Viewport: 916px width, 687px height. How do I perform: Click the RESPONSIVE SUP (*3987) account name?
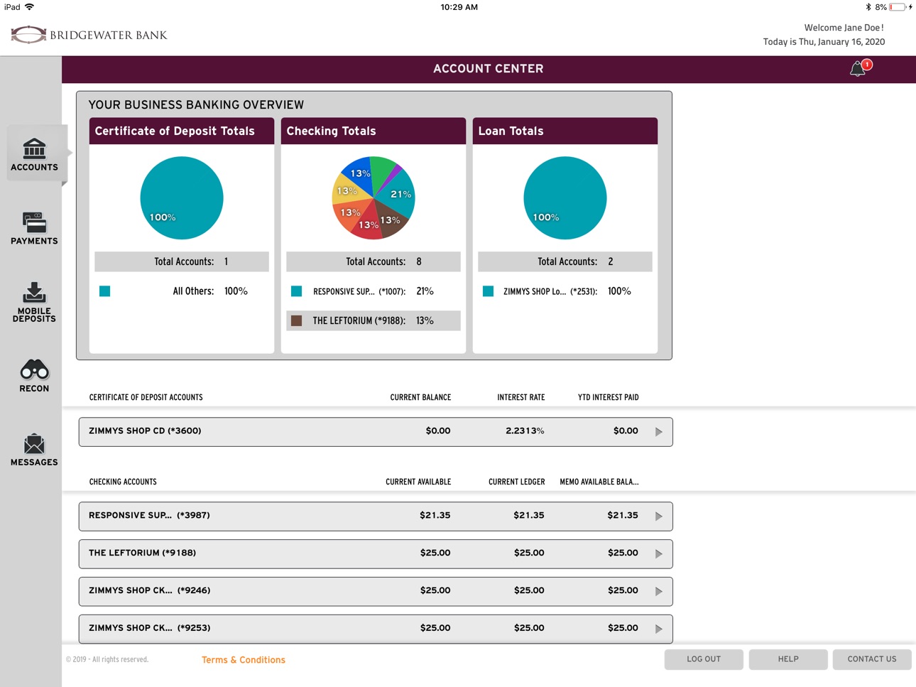pyautogui.click(x=149, y=515)
